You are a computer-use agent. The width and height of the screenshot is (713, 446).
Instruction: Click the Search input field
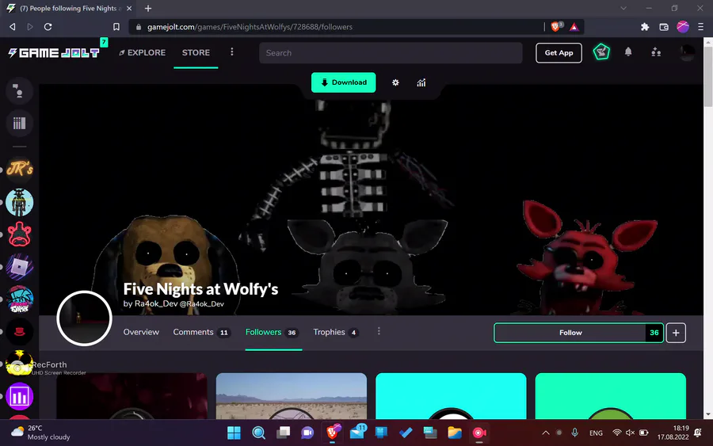pos(391,53)
